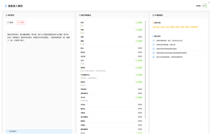Click suggested question number 3 badge
This screenshot has width=211, height=135.
coord(154,49)
